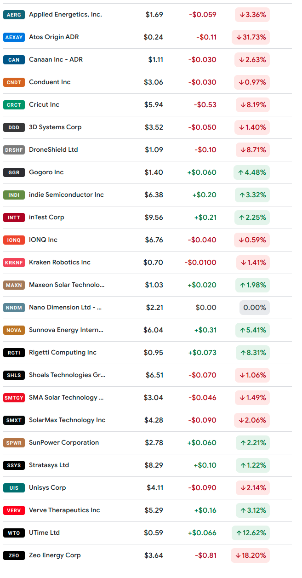
Task: Click the AERG ticker badge
Action: (14, 15)
